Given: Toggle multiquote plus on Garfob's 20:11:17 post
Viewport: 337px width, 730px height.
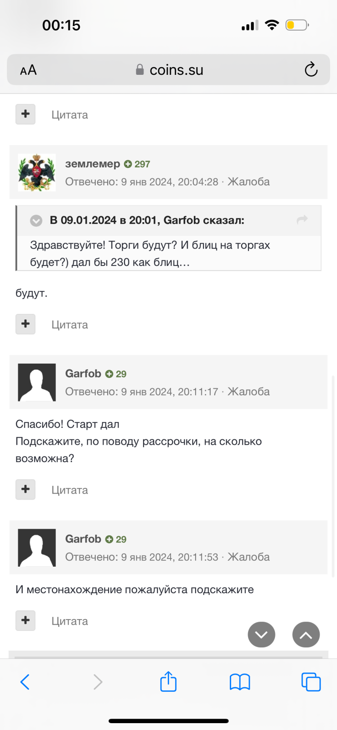Looking at the screenshot, I should [26, 490].
